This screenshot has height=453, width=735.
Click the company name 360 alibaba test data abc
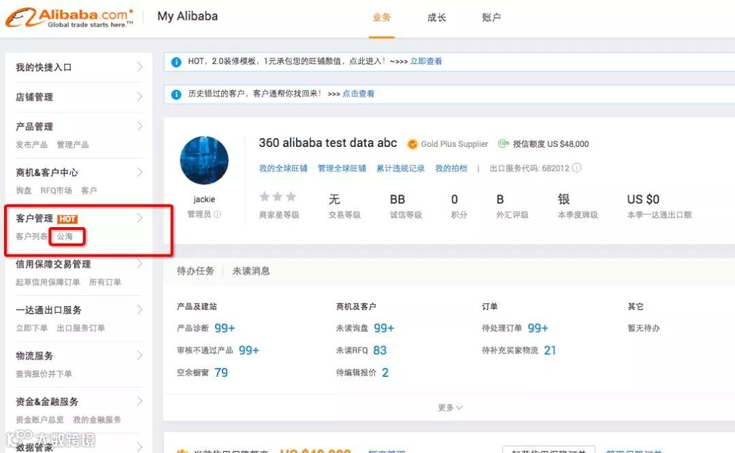pyautogui.click(x=327, y=143)
